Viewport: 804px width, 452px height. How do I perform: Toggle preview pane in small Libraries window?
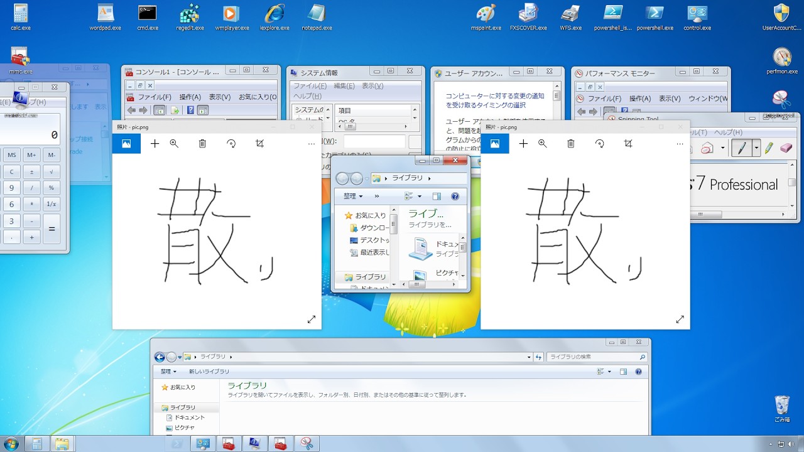point(437,196)
